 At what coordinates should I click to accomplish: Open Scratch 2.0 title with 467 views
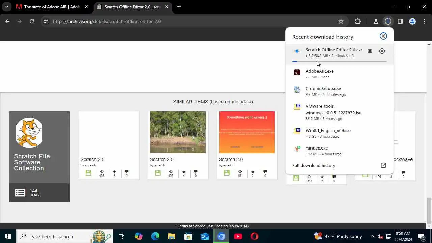[162, 159]
